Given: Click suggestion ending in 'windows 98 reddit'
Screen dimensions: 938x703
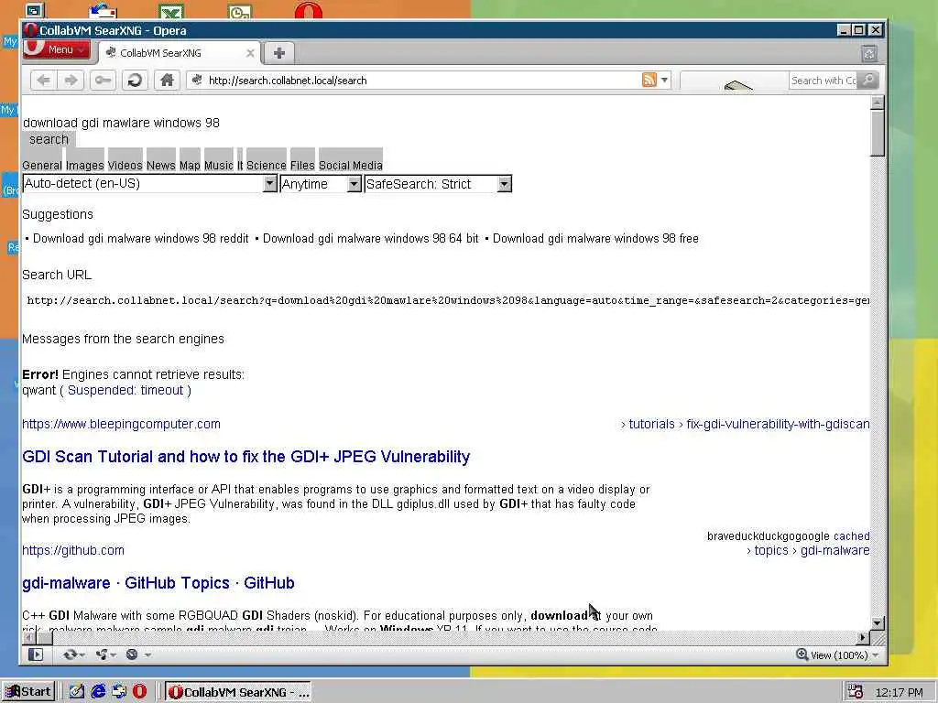Looking at the screenshot, I should 140,239.
